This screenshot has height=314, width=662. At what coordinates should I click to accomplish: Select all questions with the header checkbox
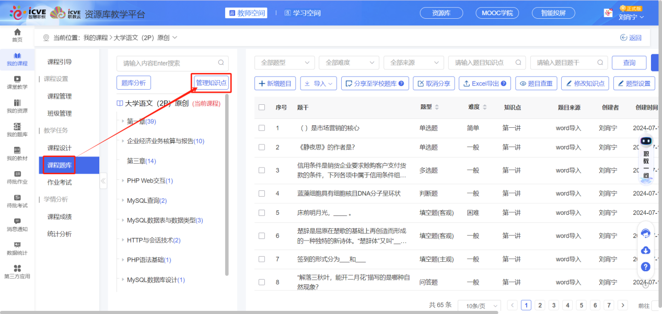[262, 107]
